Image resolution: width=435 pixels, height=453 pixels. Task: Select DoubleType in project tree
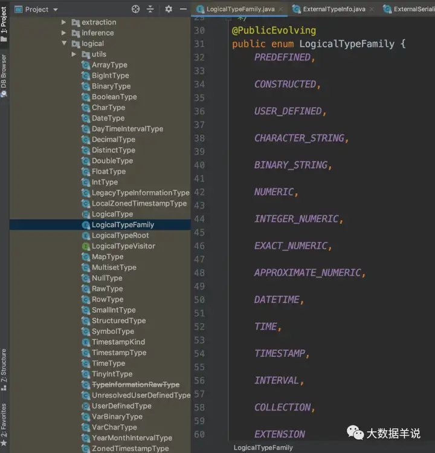pos(112,161)
